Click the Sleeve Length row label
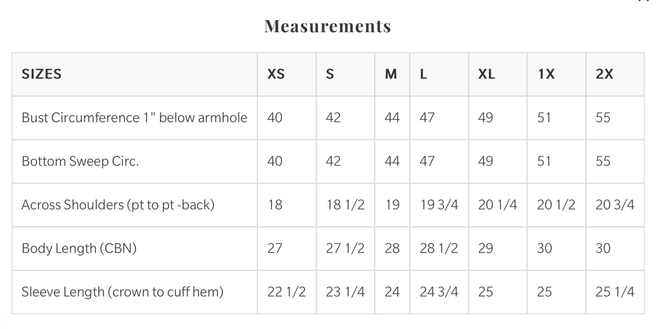The width and height of the screenshot is (657, 329). click(123, 292)
